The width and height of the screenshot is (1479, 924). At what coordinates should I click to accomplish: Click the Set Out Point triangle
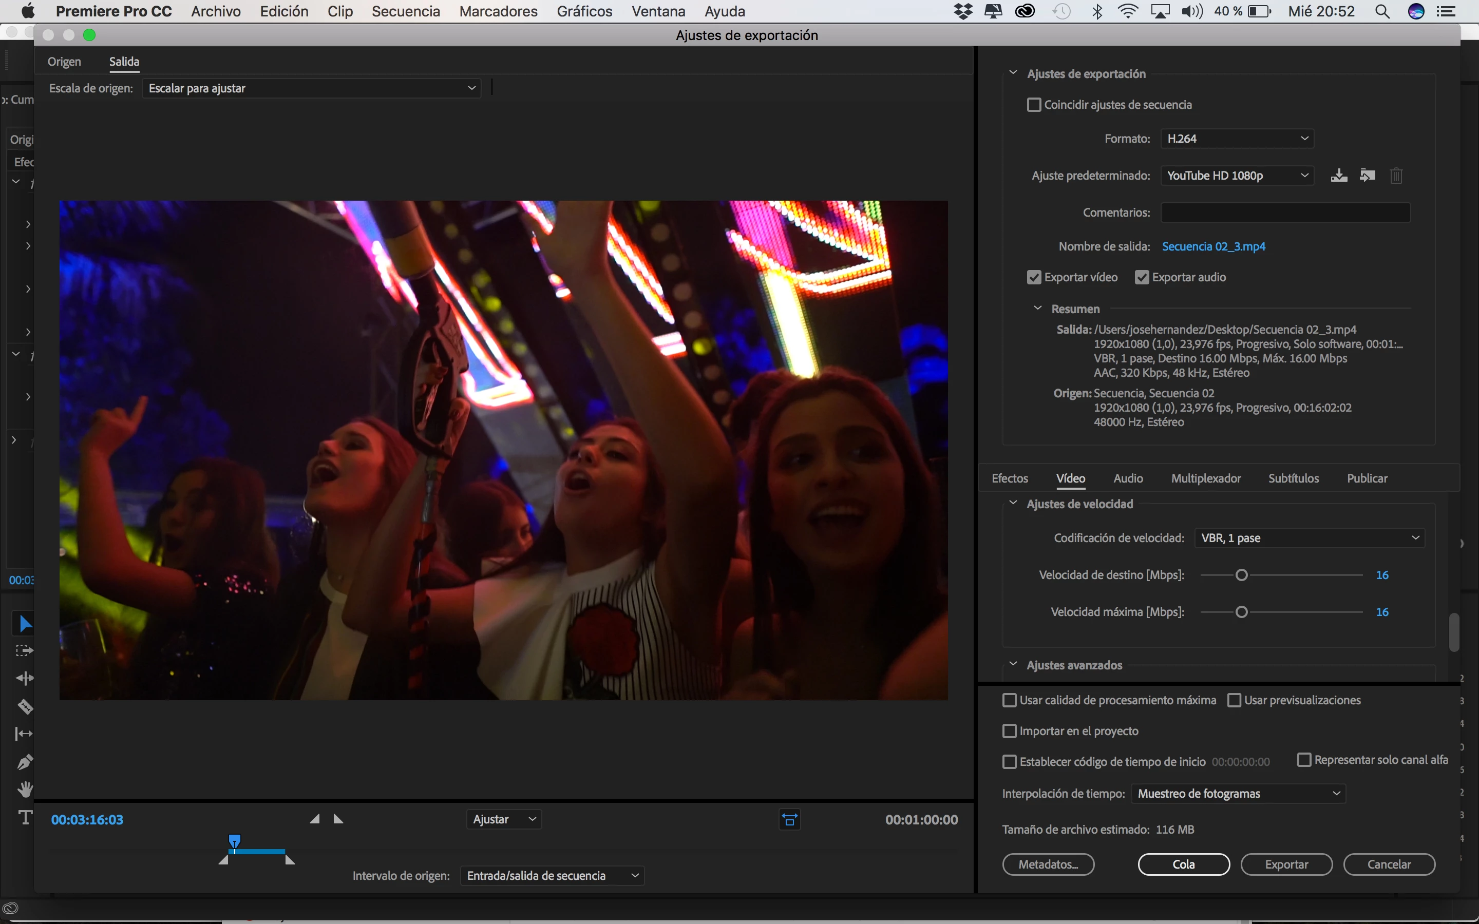pos(338,819)
